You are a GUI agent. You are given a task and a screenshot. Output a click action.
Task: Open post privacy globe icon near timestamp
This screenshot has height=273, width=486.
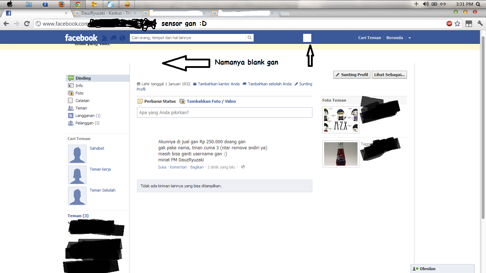click(243, 167)
